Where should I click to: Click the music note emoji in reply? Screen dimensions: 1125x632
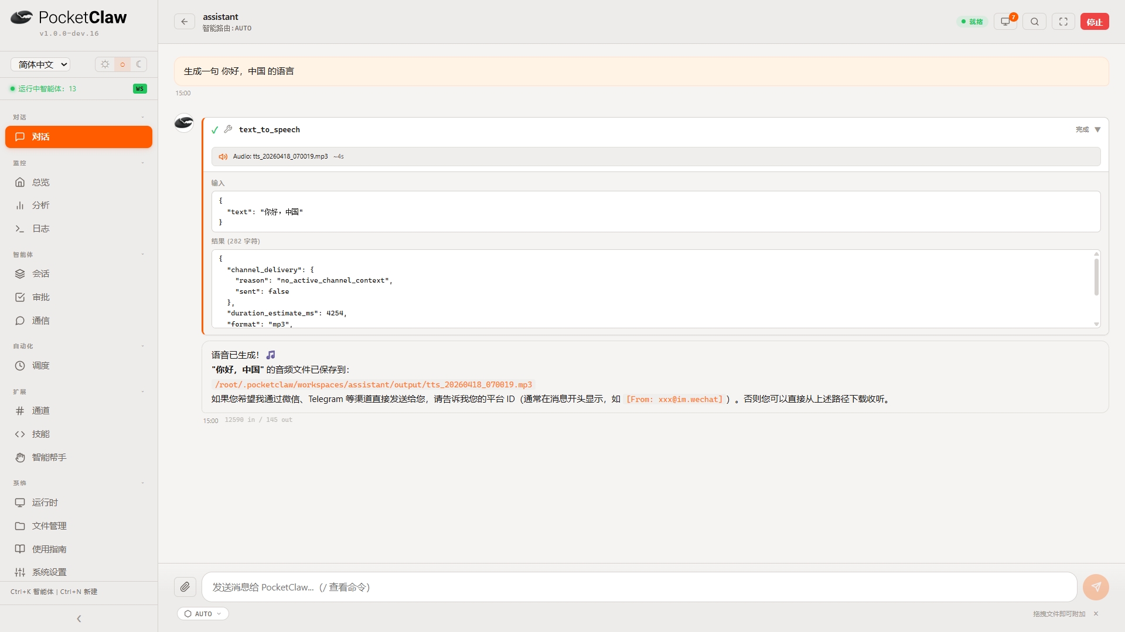pos(271,355)
